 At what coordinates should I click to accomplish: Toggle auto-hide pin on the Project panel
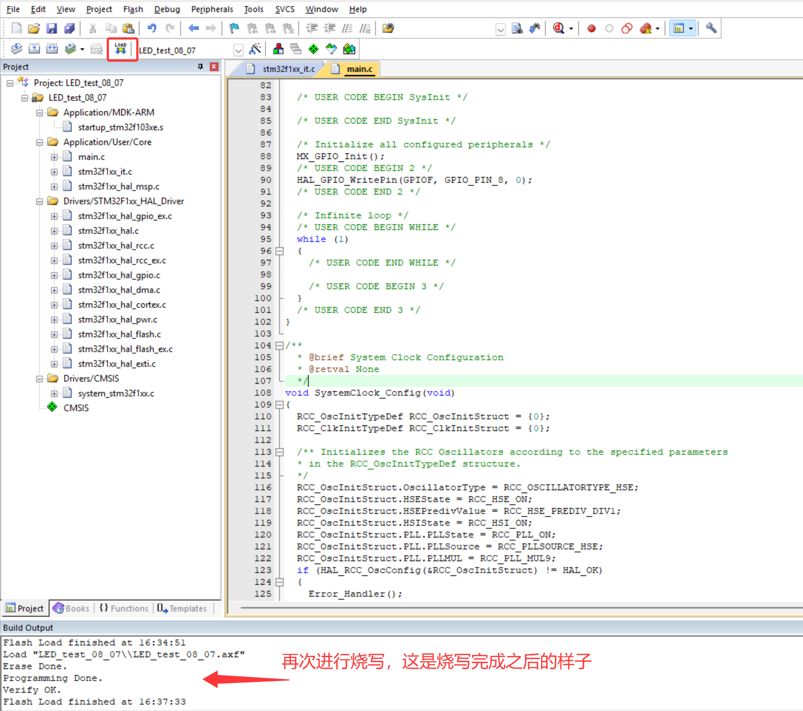click(x=200, y=67)
